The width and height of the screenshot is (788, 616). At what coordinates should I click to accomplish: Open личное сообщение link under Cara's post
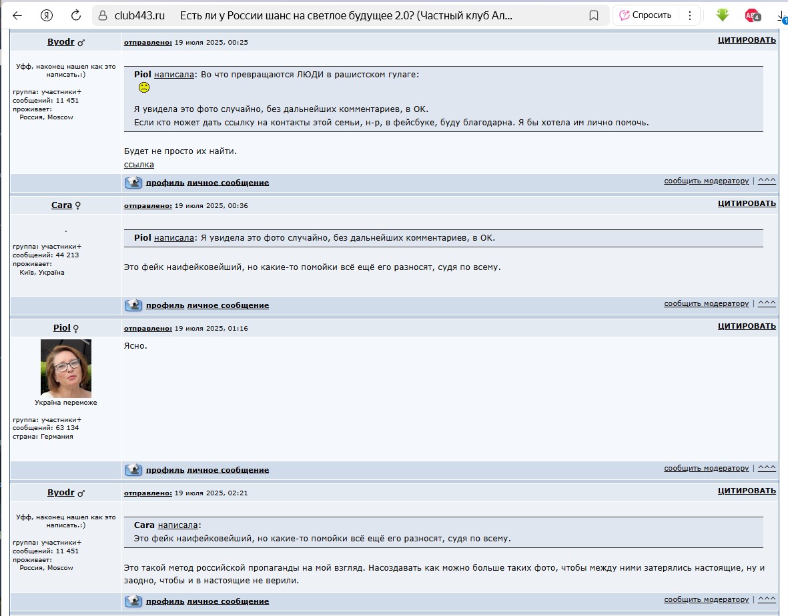point(228,305)
